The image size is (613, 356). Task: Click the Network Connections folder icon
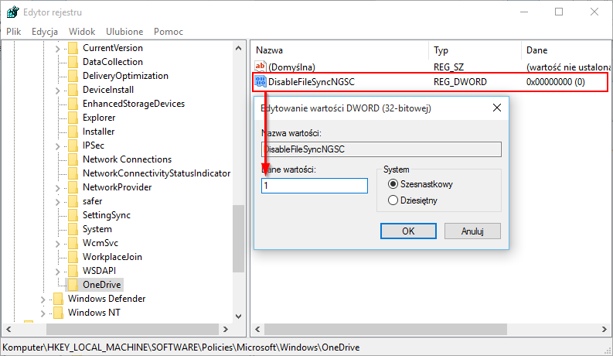[x=73, y=159]
